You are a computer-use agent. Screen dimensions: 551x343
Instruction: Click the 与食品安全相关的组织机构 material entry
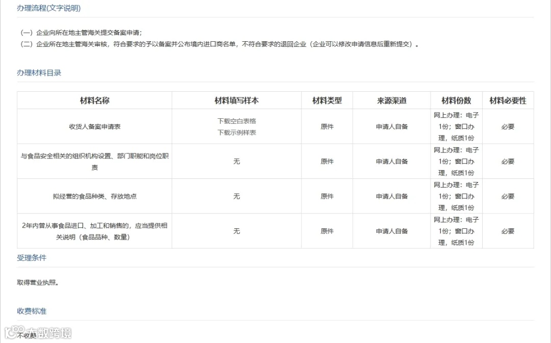point(94,161)
